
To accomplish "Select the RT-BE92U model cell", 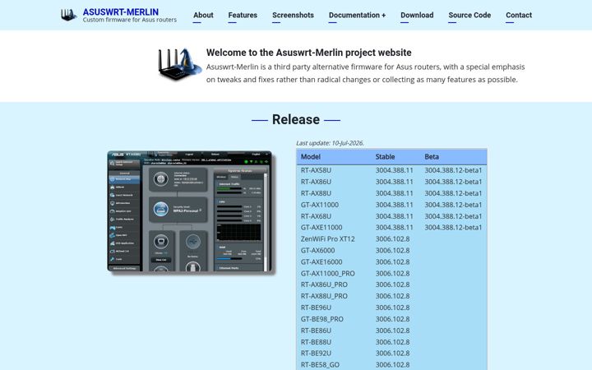I will (316, 353).
